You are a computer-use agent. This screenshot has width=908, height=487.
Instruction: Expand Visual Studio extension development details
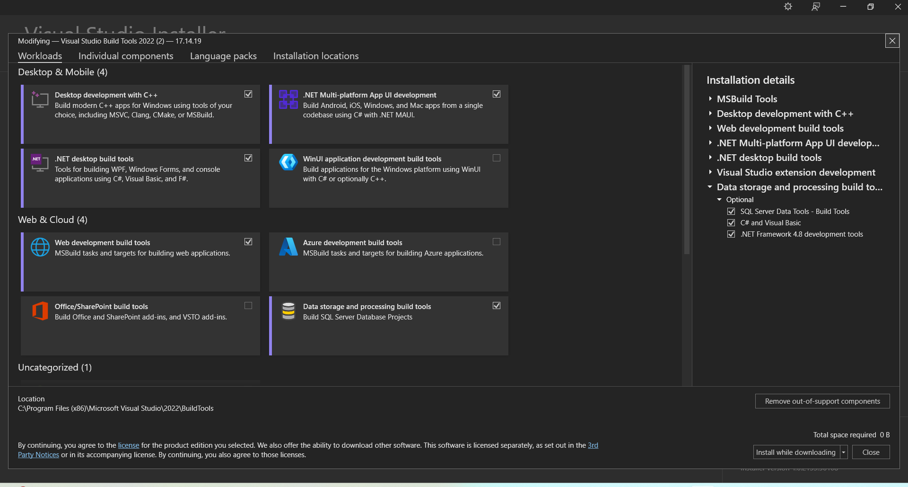710,172
